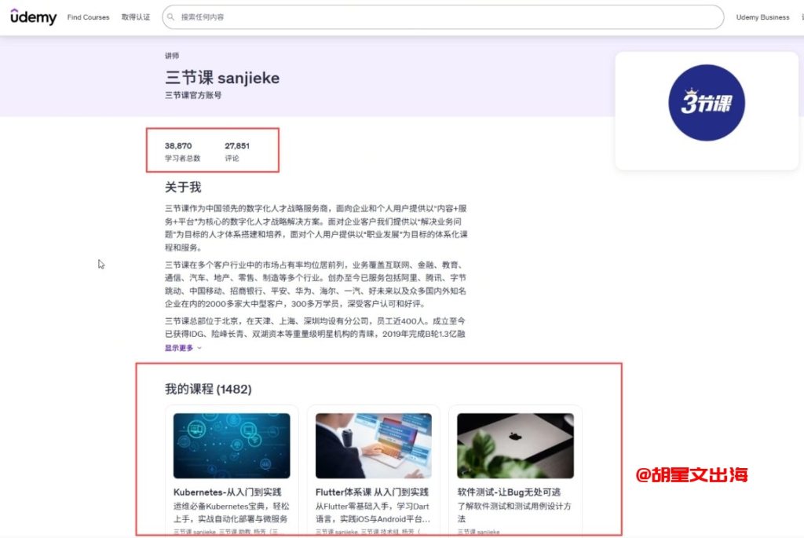Click the 3节课 instructor avatar
Screen dimensions: 804x538
click(706, 103)
